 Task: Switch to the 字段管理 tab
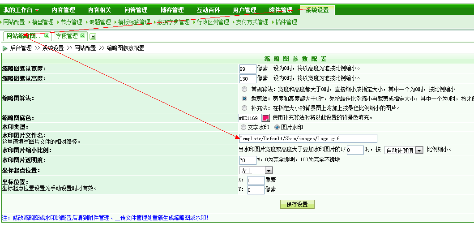click(x=67, y=36)
